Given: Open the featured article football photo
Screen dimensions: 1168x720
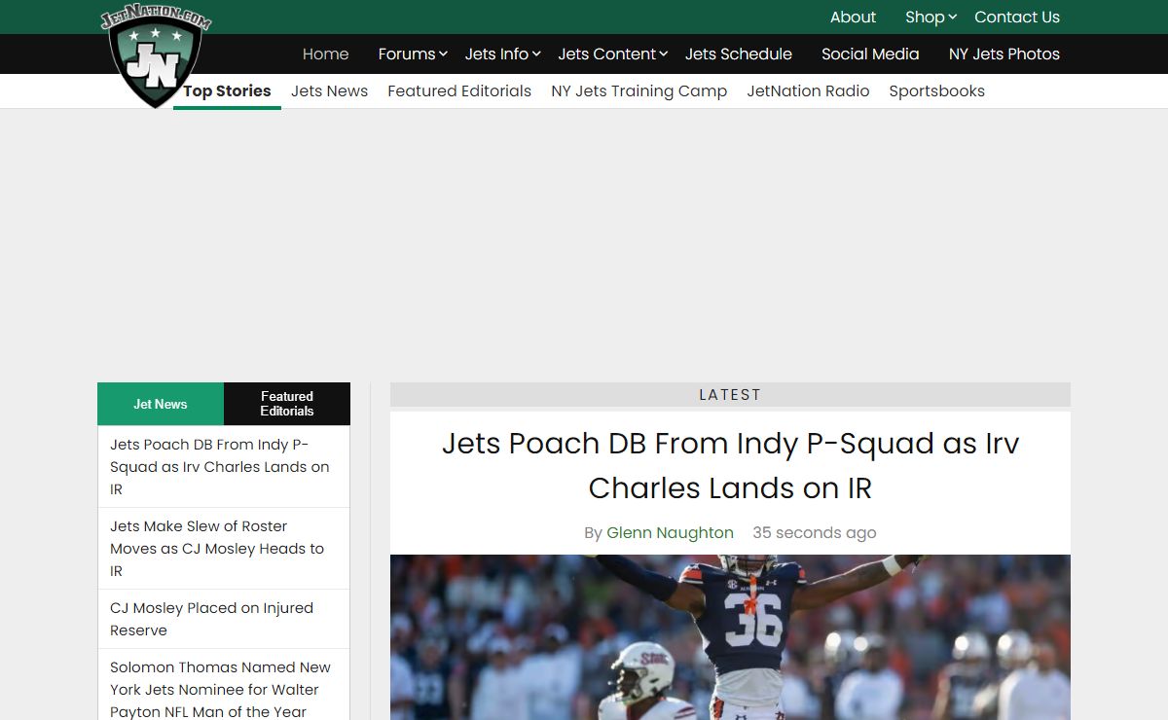Looking at the screenshot, I should [x=730, y=637].
